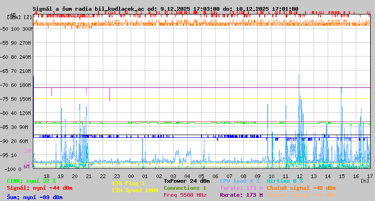This screenshot has height=201, width=375.
Task: Click the 'Šum: nyní -89 dBm' legend
Action: (34, 197)
